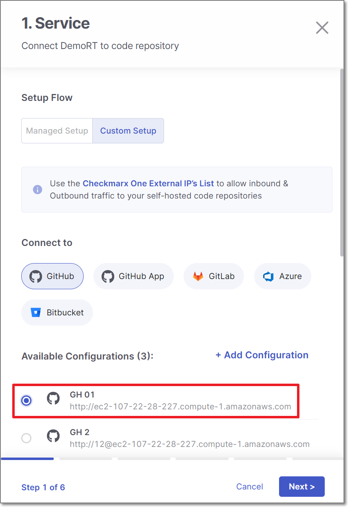
Task: Select the GitHub connection option
Action: click(x=52, y=276)
